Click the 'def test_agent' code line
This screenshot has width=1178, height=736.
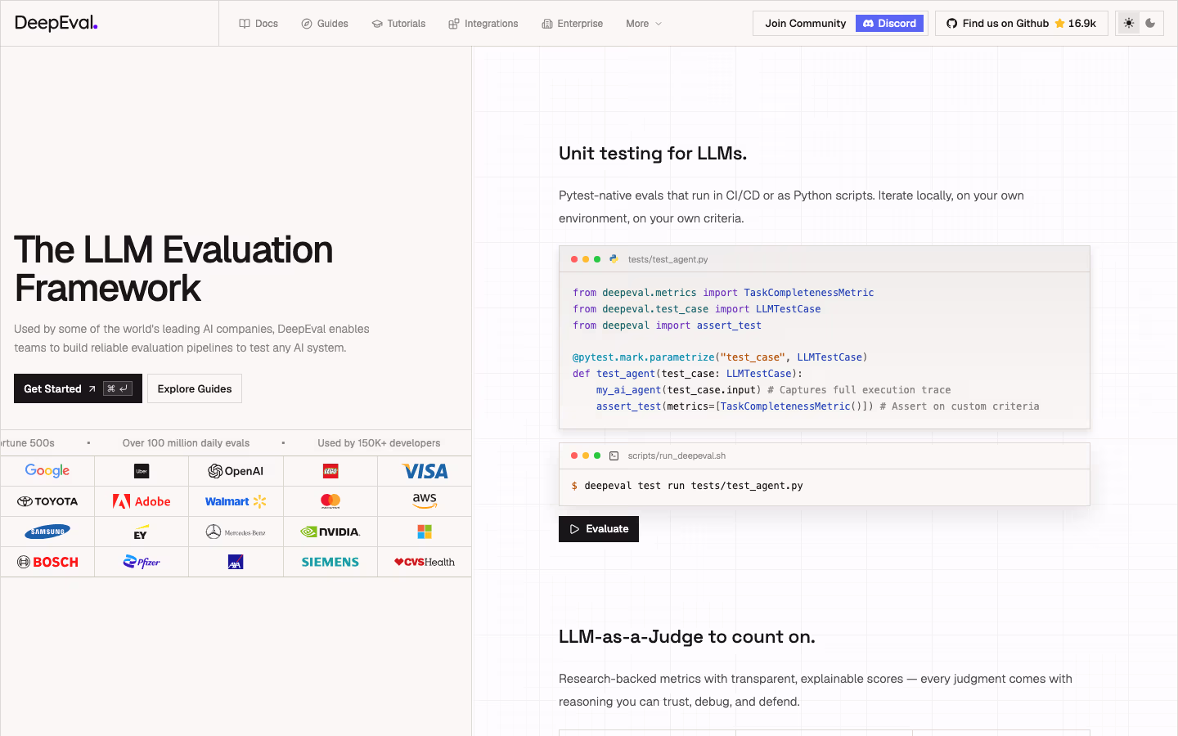pyautogui.click(x=688, y=374)
